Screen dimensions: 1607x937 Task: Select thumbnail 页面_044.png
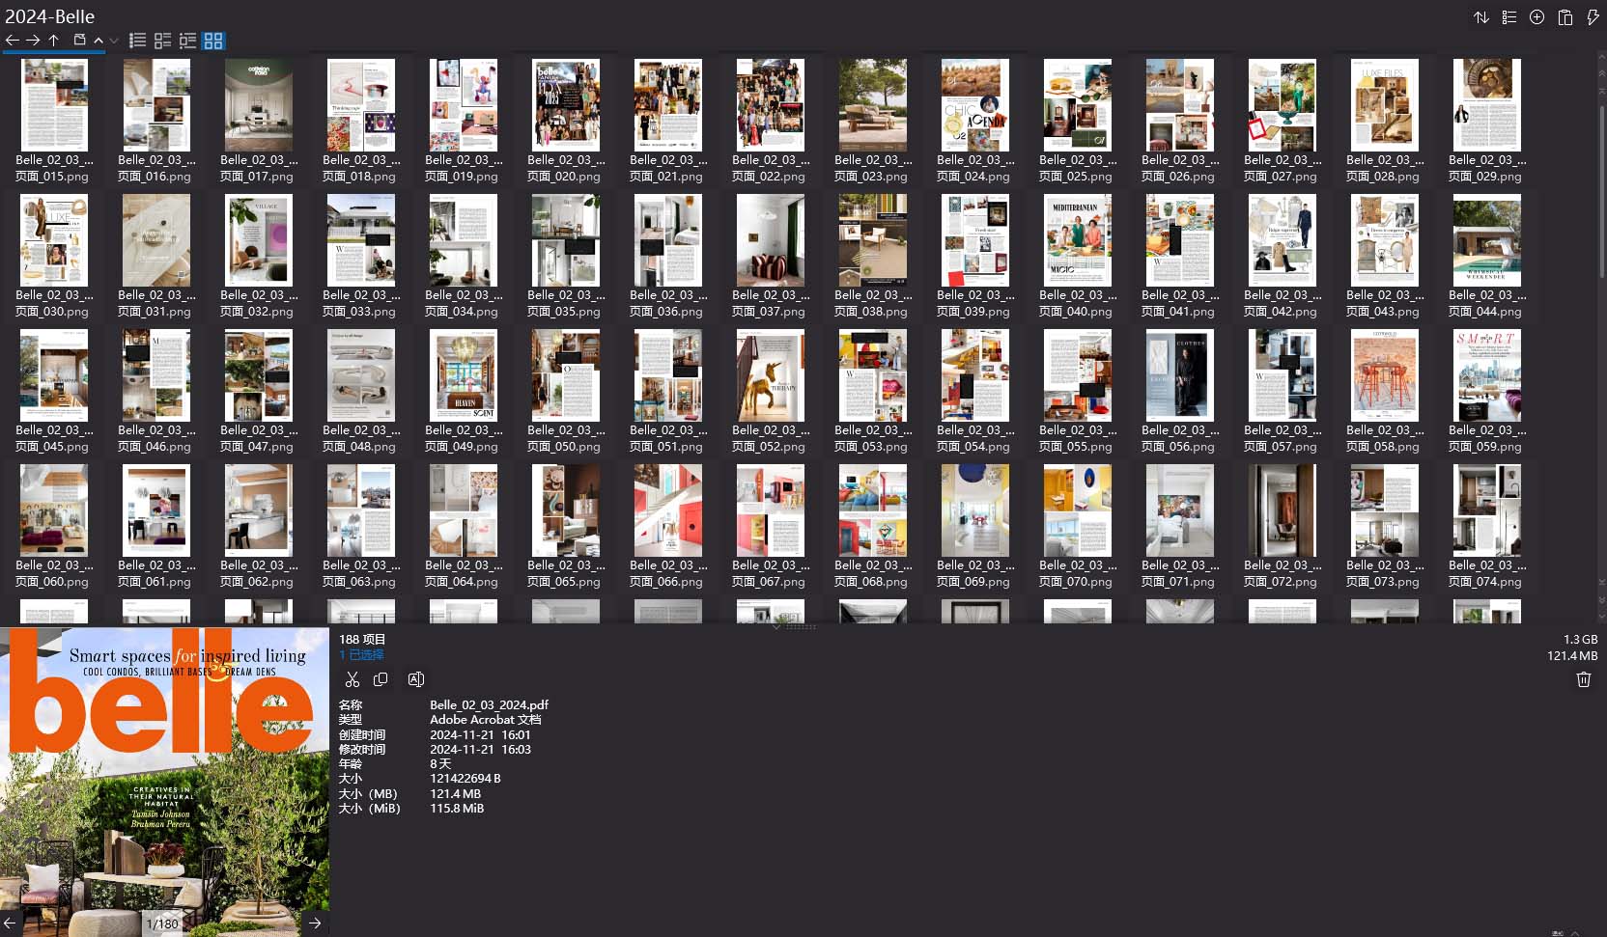1487,240
